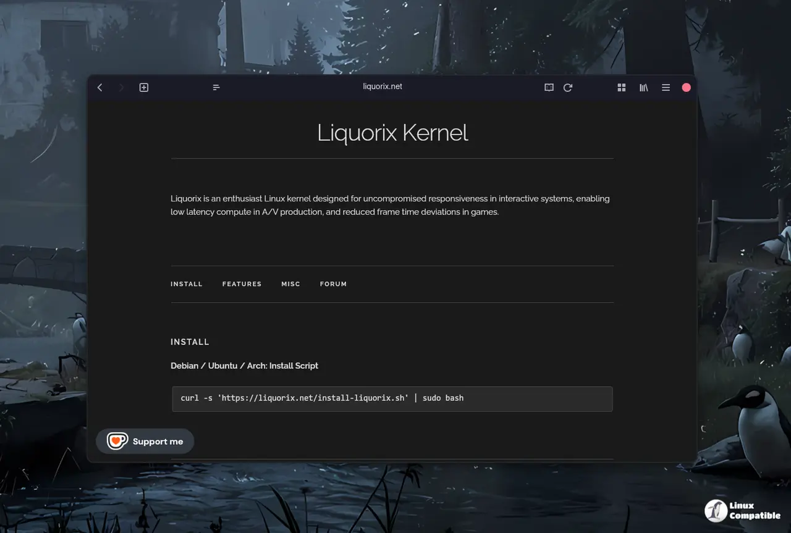791x533 pixels.
Task: Open the library bookshelf icon
Action: pyautogui.click(x=644, y=88)
